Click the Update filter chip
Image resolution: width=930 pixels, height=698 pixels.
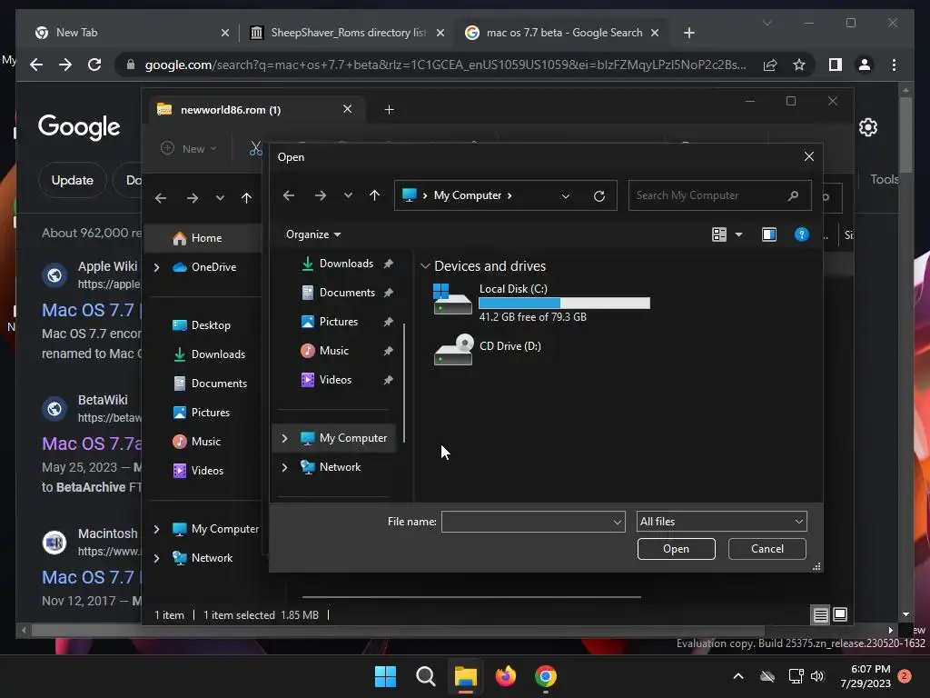point(73,181)
